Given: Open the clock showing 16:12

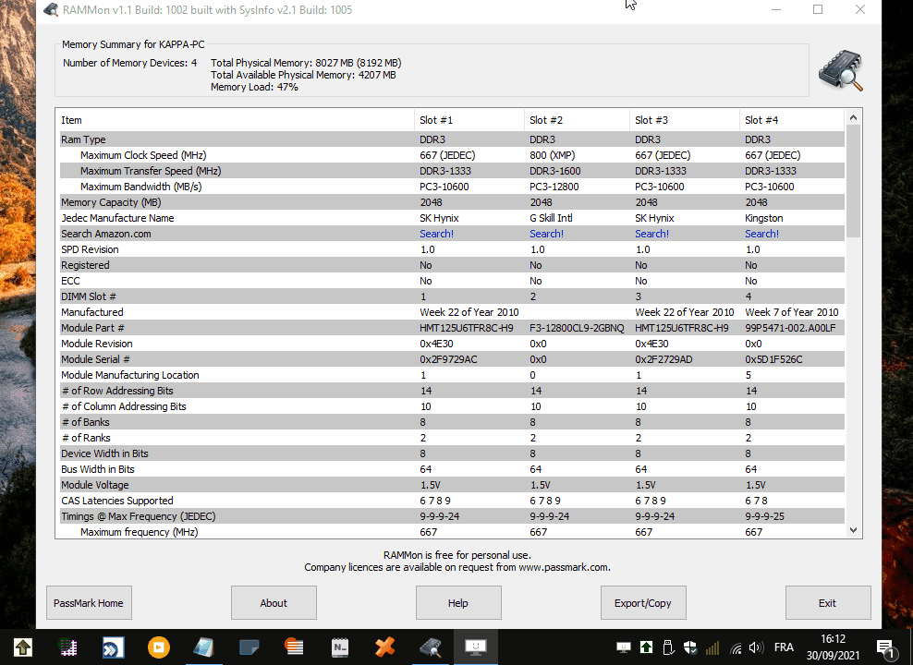Looking at the screenshot, I should pos(833,639).
